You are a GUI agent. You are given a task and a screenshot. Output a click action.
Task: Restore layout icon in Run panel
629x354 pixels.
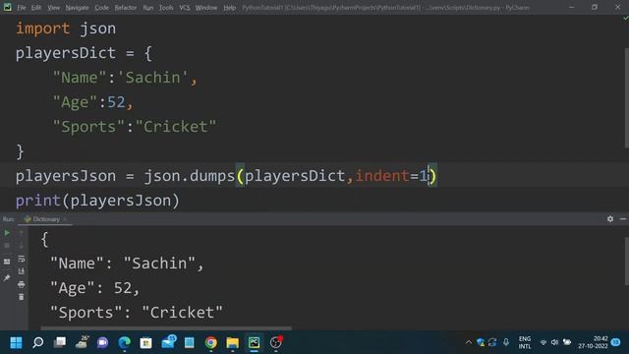tap(7, 262)
